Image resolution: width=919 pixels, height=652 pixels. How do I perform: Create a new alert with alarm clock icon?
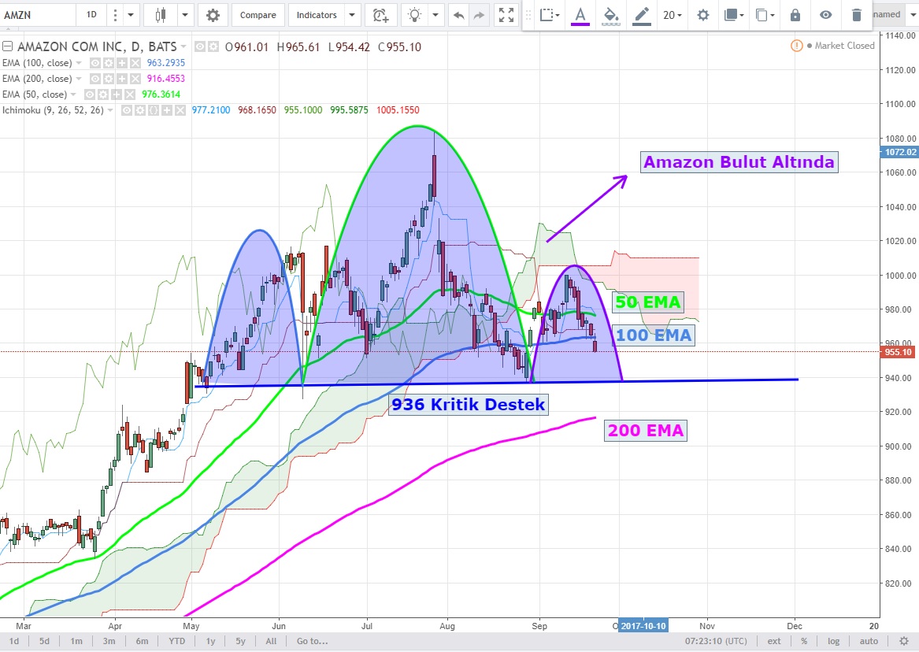(380, 15)
